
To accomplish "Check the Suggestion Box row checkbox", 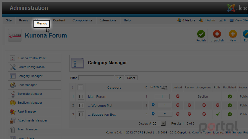I will point(81,114).
